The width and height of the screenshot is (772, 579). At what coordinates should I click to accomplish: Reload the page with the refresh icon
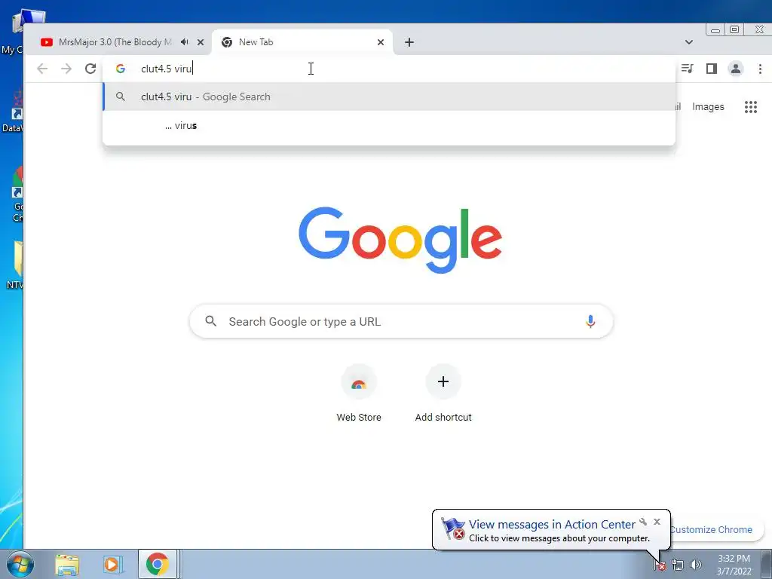pos(90,69)
